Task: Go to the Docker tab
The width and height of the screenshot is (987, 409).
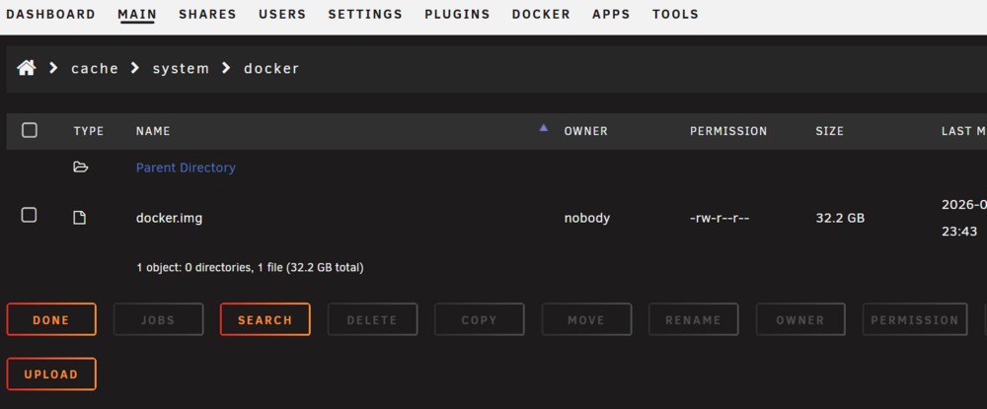Action: pos(541,14)
